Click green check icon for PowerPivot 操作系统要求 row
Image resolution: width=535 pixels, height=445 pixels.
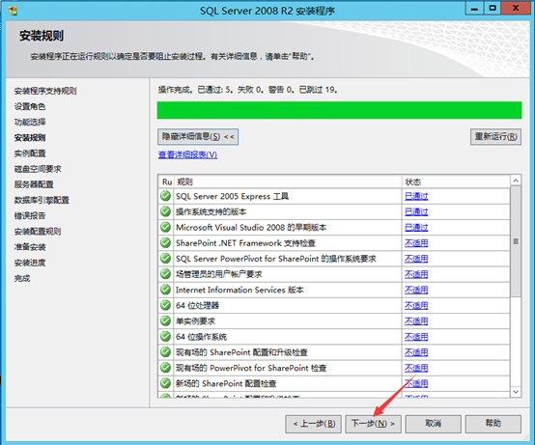tap(165, 259)
